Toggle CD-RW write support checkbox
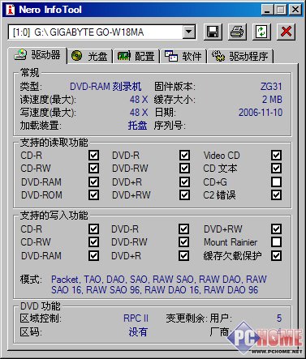The width and height of the screenshot is (306, 359). tap(93, 241)
